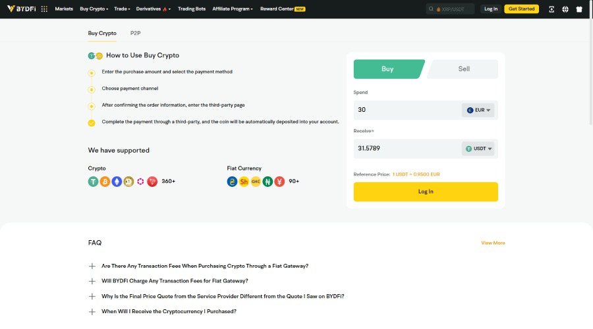This screenshot has width=593, height=329.
Task: Expand When Will I Receive Cryptocurrency question
Action: [169, 312]
